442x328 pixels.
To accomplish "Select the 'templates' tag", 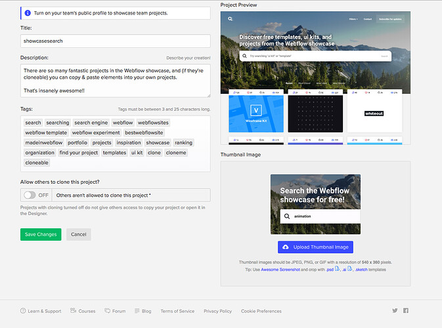I will 114,153.
